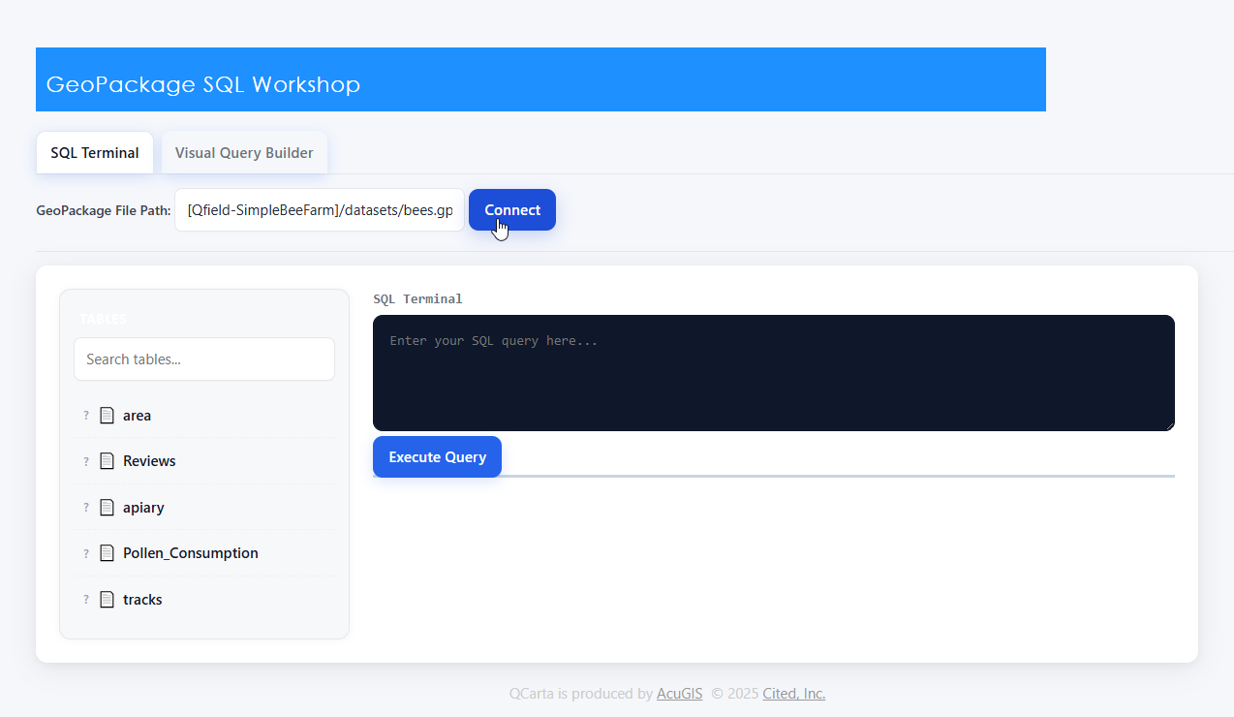Click the GeoPackage File Path label
The image size is (1234, 717).
(104, 210)
